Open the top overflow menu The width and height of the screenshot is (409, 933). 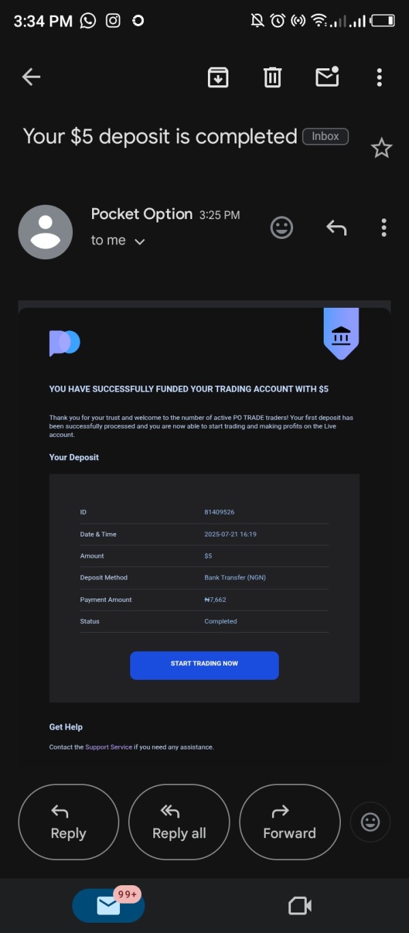point(380,77)
